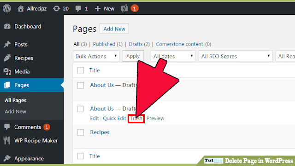Open the Recipes menu item
The height and width of the screenshot is (166, 295).
click(24, 58)
